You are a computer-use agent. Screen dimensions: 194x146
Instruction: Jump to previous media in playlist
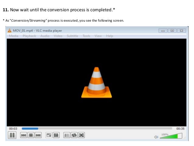(23, 135)
